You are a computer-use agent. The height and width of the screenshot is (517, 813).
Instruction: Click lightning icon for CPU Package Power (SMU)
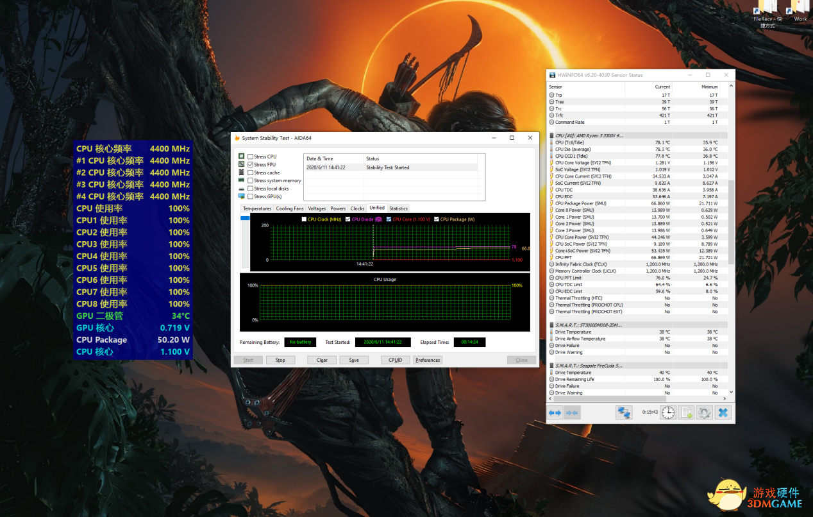[552, 203]
